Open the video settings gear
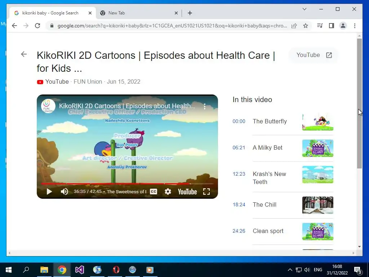 (x=168, y=192)
